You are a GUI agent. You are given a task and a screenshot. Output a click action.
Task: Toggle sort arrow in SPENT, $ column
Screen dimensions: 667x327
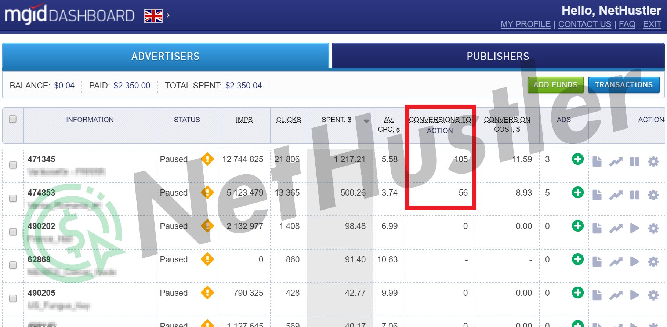[x=366, y=121]
